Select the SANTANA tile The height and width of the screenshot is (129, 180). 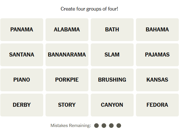click(x=22, y=55)
